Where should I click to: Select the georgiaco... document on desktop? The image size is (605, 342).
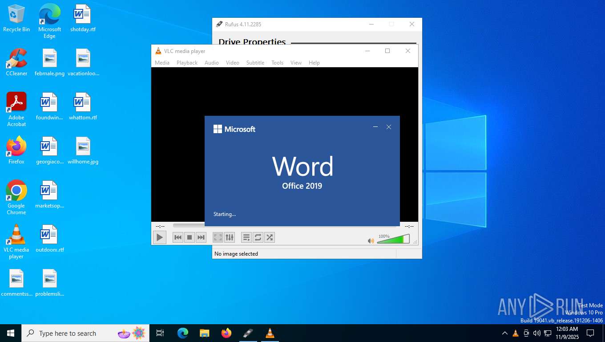(50, 151)
